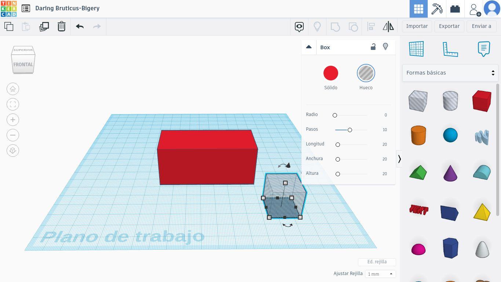Click the Fit all in view button

pos(13,104)
